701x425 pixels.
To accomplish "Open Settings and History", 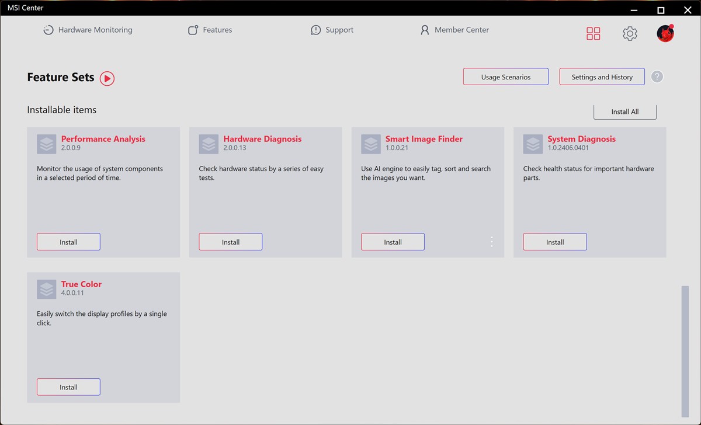I will 602,77.
